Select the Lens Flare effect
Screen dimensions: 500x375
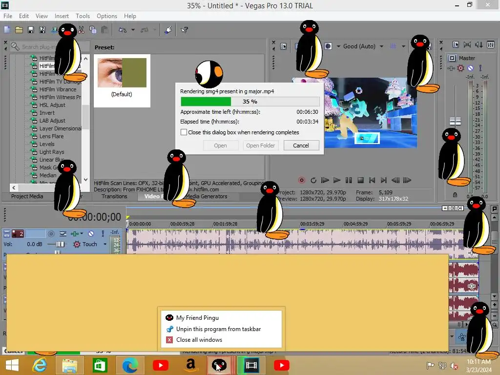pos(51,136)
